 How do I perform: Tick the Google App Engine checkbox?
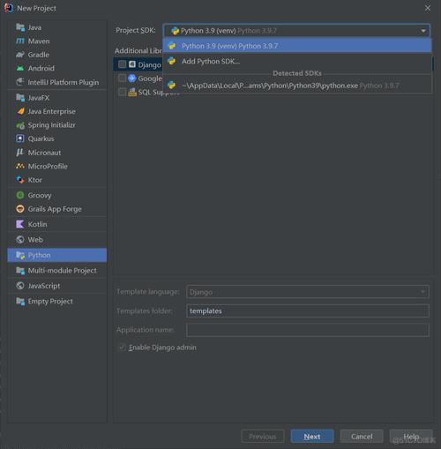pyautogui.click(x=122, y=79)
